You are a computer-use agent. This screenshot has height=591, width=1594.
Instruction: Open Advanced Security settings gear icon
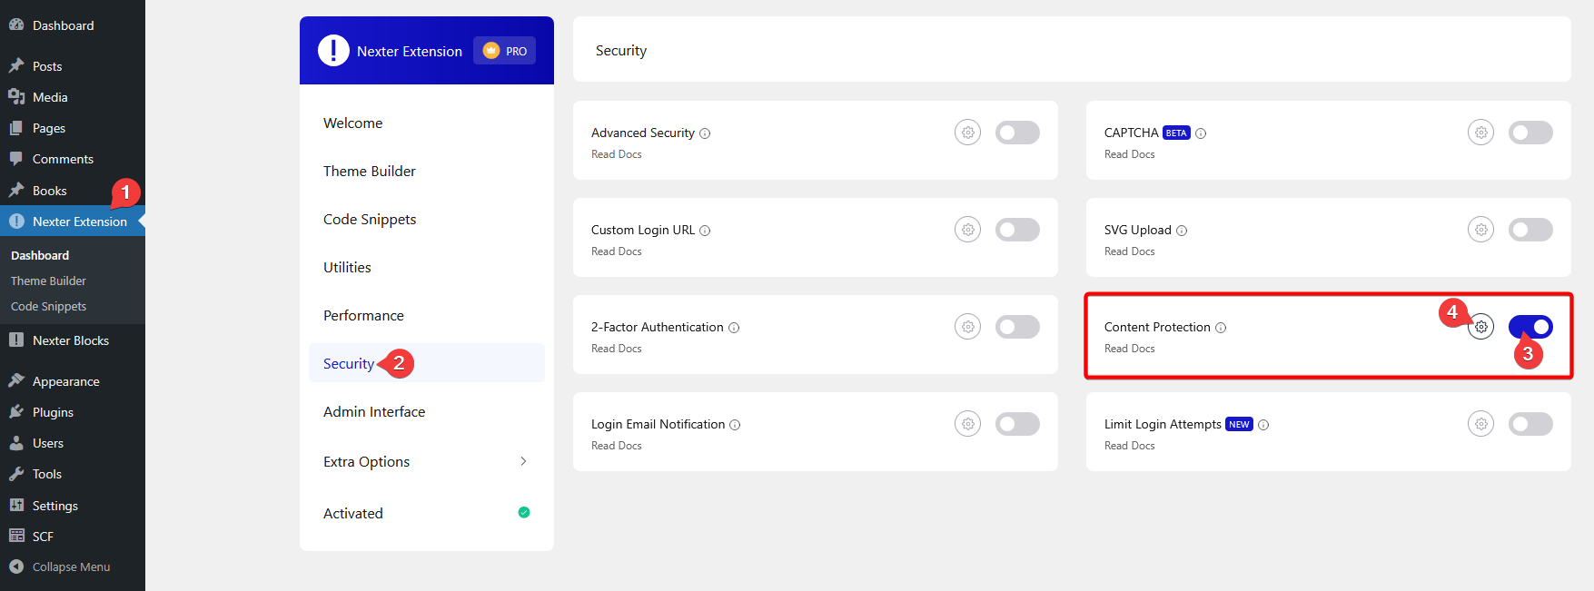967,133
